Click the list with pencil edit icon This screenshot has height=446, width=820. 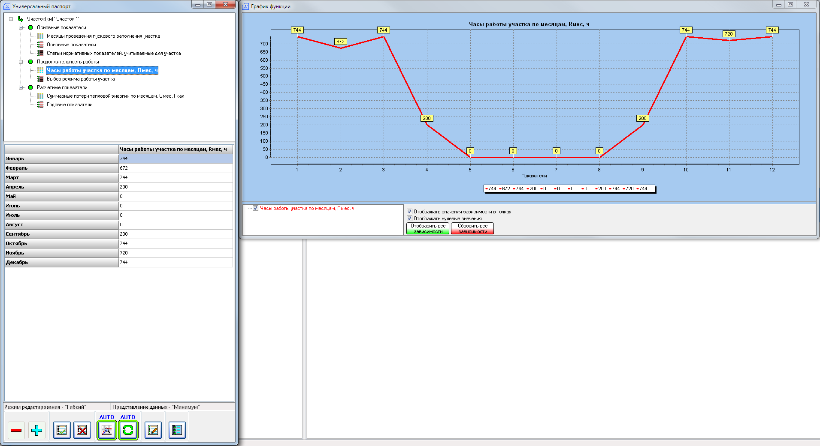pos(153,430)
